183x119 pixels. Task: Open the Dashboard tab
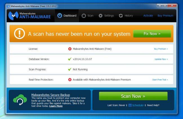(x=67, y=16)
